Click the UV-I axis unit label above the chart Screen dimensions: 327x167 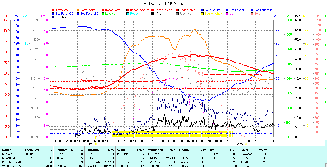click(x=44, y=16)
